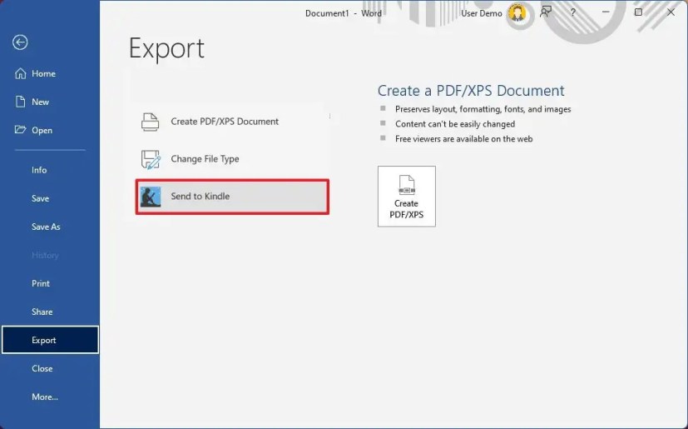Click the User Demo account name
688x429 pixels.
point(482,13)
